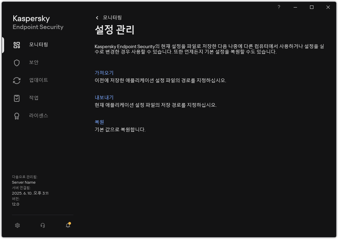Image resolution: width=338 pixels, height=239 pixels.
Task: Click the Kaspersky Endpoint Security logo
Action: click(x=38, y=23)
